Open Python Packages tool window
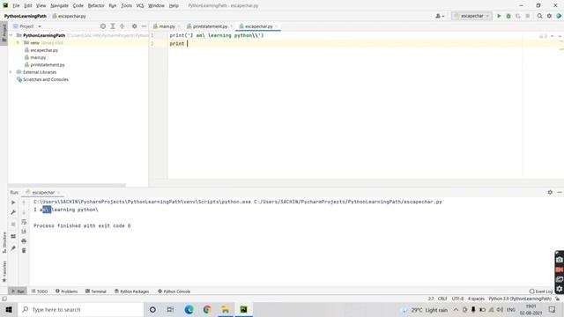564x317 pixels. [x=131, y=291]
